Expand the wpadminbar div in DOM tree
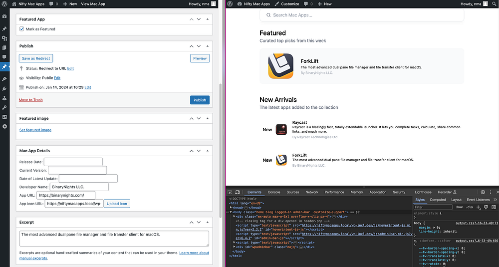 pyautogui.click(x=235, y=247)
